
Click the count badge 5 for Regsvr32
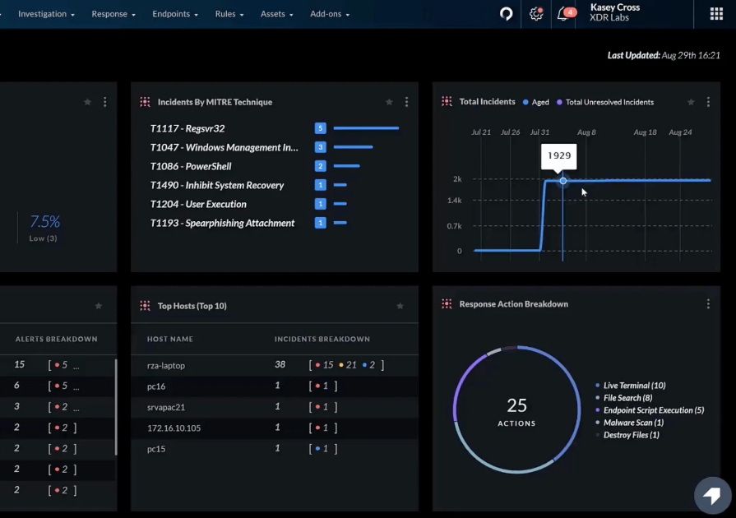click(321, 128)
